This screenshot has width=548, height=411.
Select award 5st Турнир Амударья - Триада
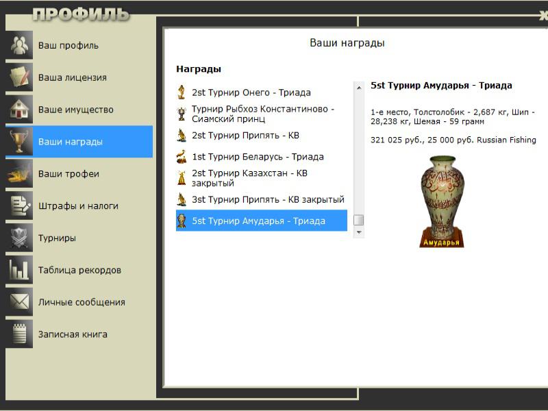pyautogui.click(x=262, y=221)
